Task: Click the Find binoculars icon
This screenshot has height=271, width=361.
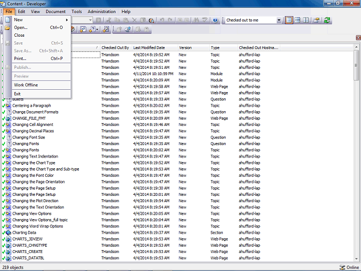Action: pyautogui.click(x=196, y=20)
